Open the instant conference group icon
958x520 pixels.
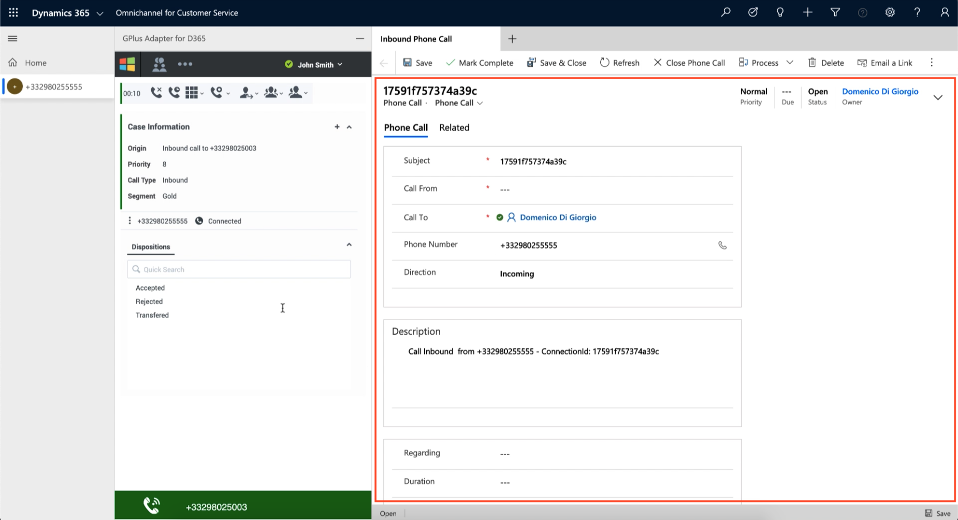(271, 93)
